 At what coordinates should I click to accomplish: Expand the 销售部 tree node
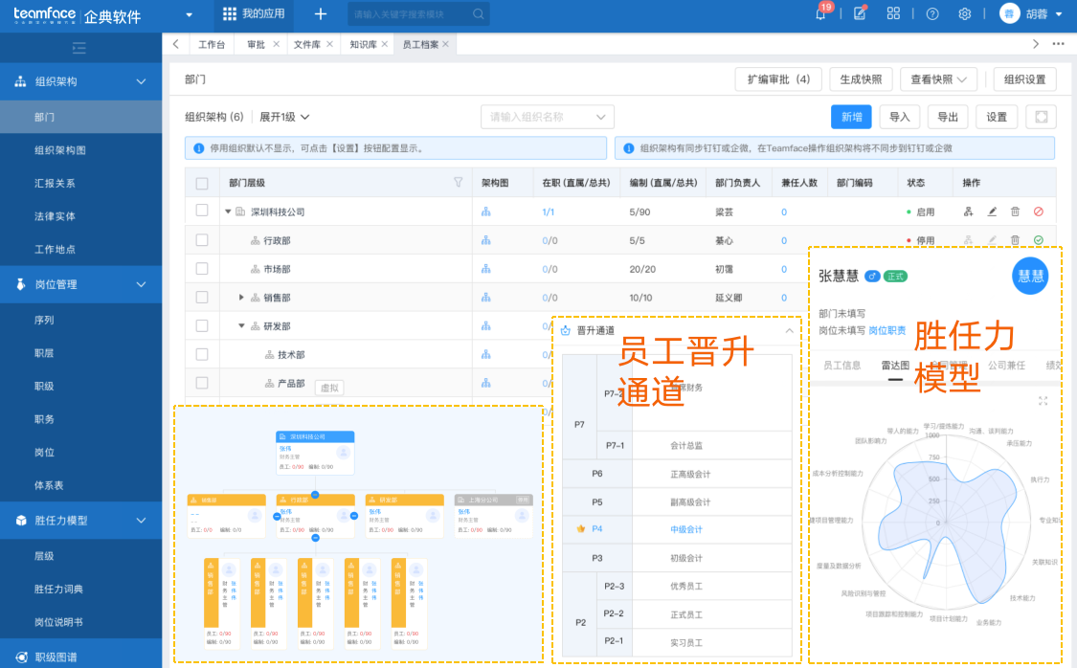click(242, 298)
